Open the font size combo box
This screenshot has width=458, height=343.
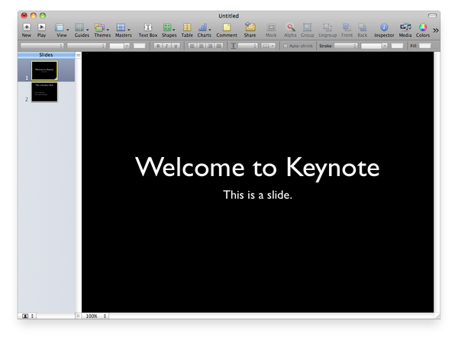pos(120,46)
